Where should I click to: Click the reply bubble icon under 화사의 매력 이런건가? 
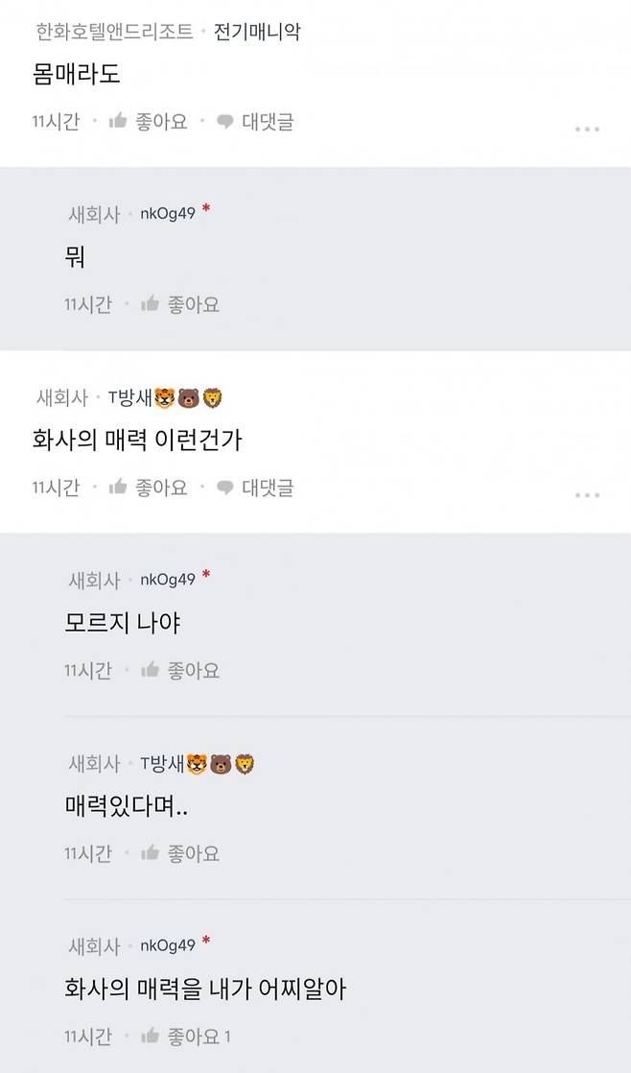tap(224, 488)
